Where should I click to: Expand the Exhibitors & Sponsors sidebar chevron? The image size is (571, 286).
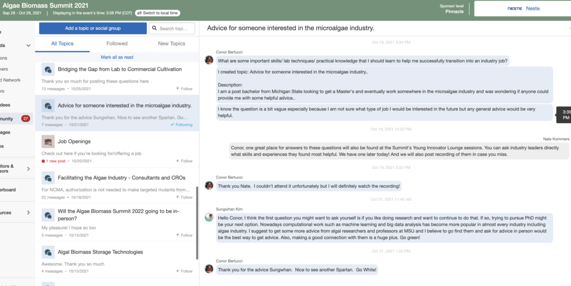[x=28, y=169]
